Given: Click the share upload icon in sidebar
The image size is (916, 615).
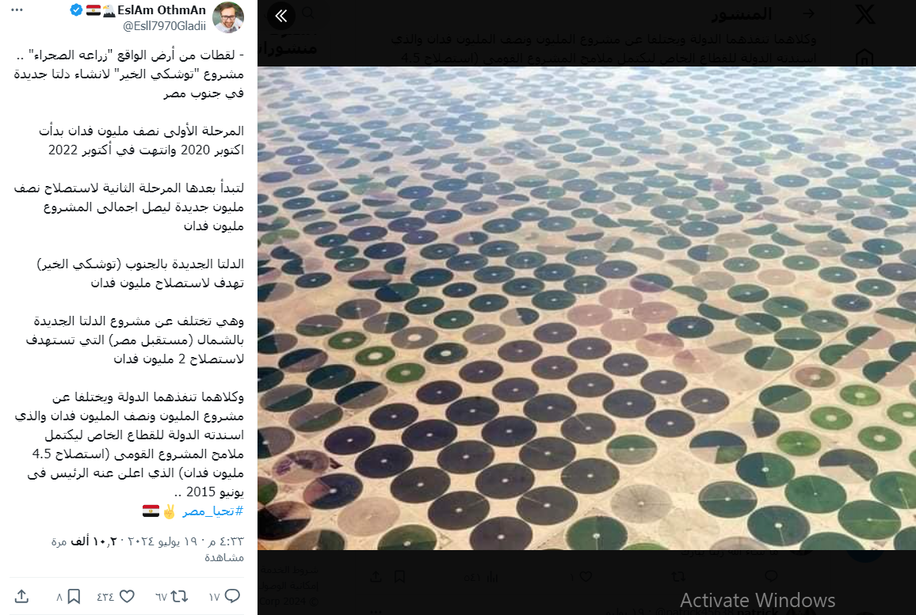Looking at the screenshot, I should 21,596.
